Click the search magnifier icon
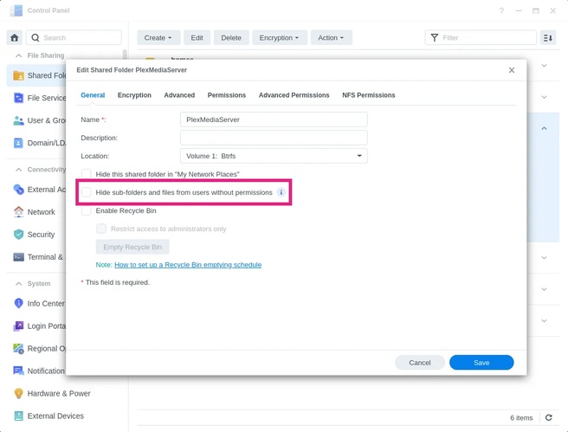This screenshot has height=432, width=568. (35, 38)
